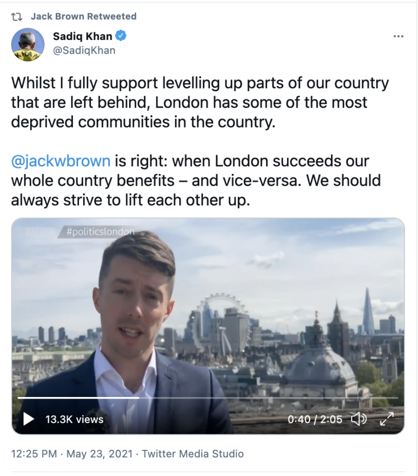The width and height of the screenshot is (418, 476).
Task: Play the embedded video
Action: 29,419
